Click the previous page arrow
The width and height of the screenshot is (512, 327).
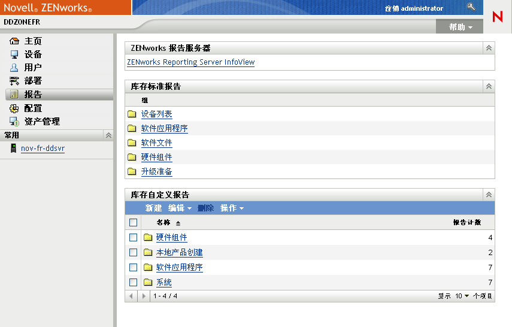[x=131, y=296]
